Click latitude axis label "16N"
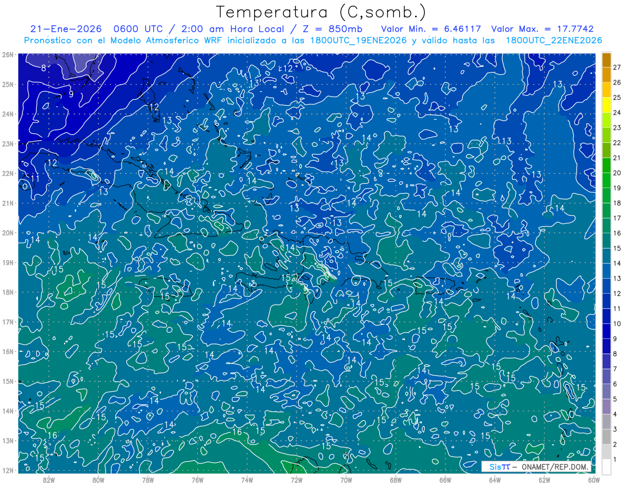Viewport: 631px width, 487px height. 7,351
